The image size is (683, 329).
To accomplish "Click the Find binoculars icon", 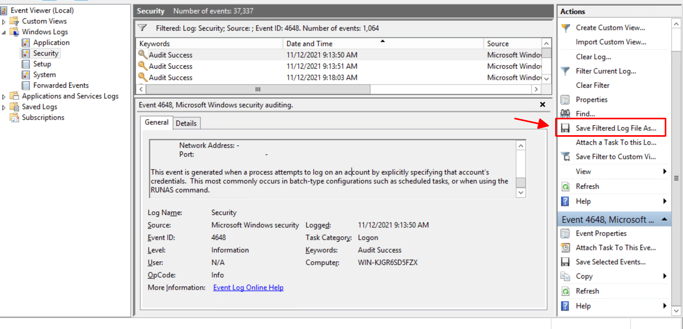I will (565, 114).
